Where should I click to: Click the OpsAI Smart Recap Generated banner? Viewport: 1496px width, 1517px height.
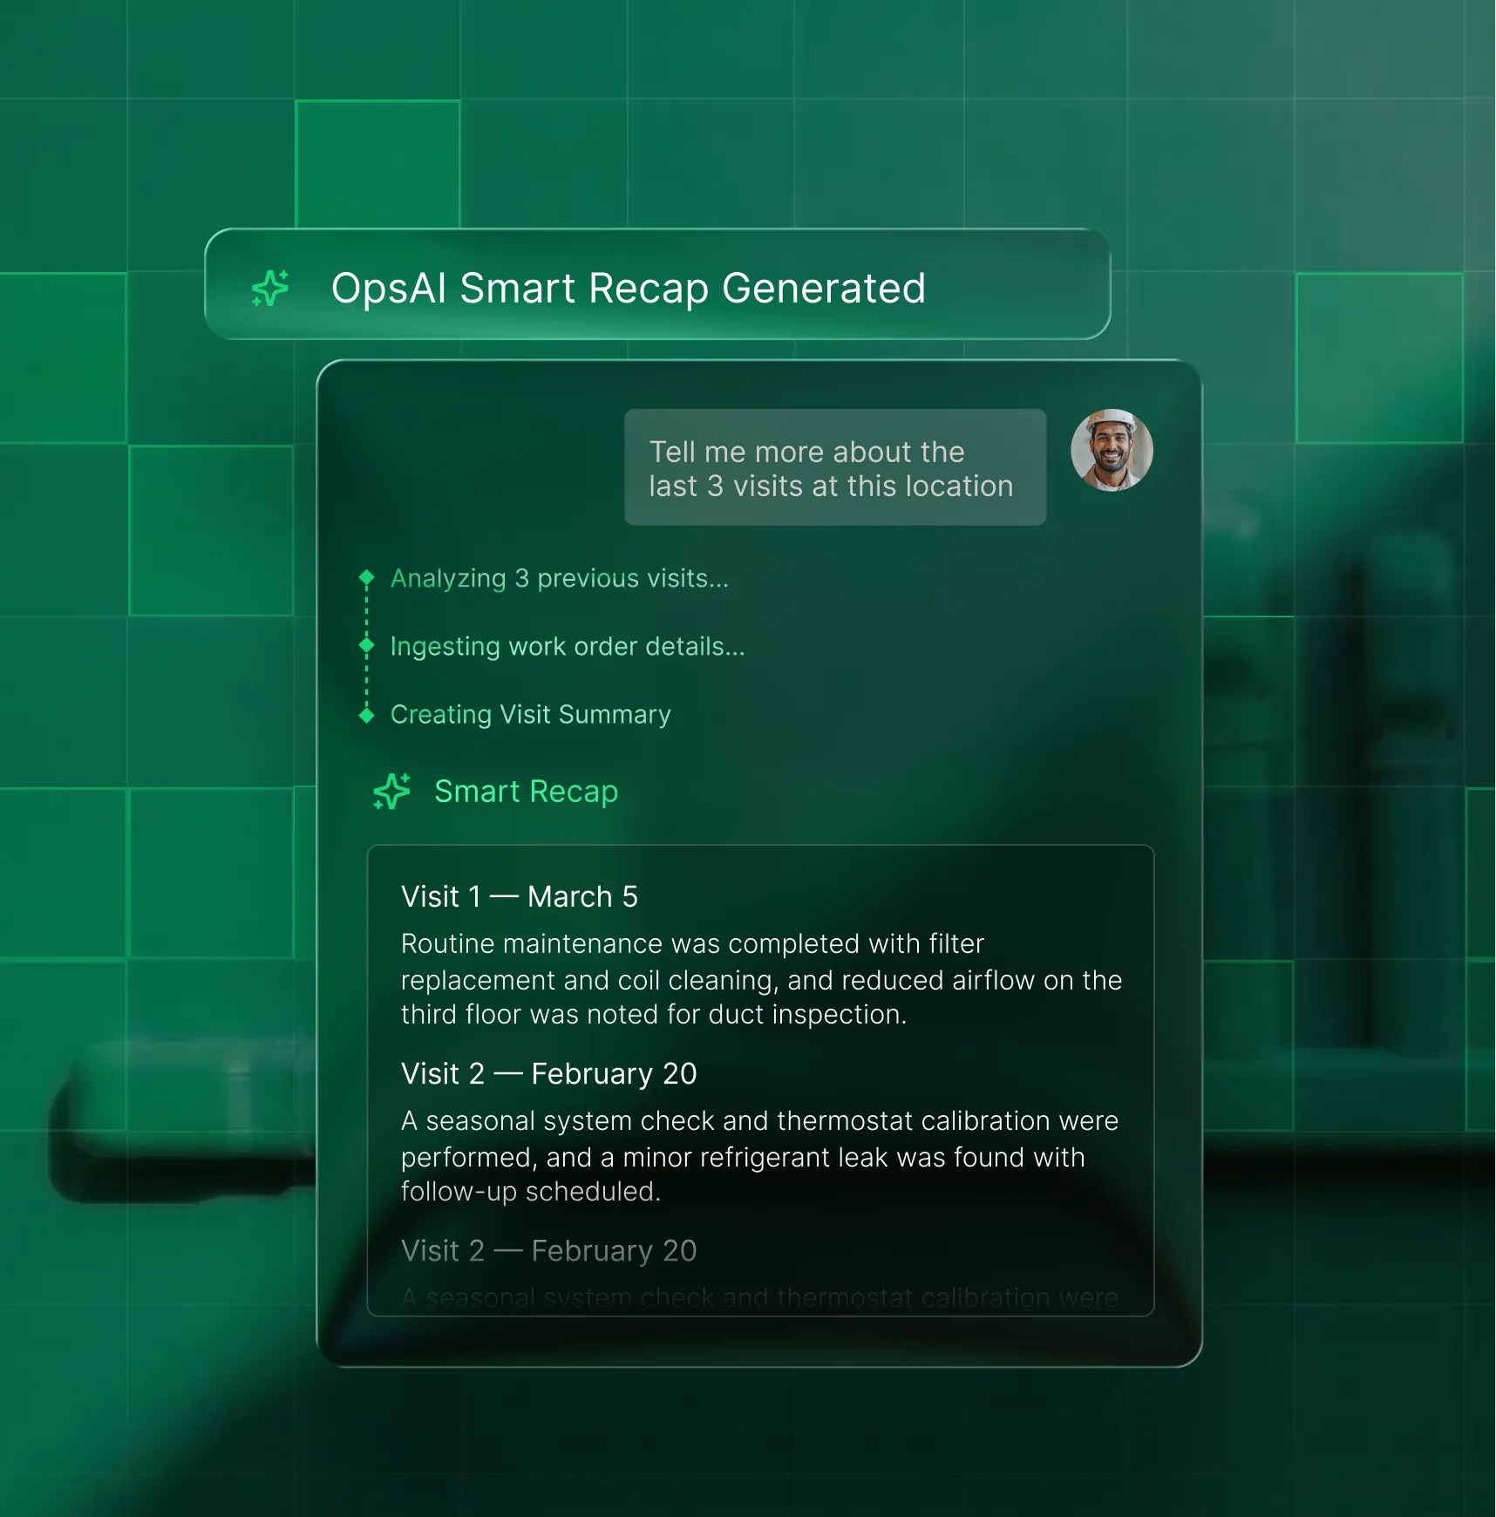[x=657, y=284]
